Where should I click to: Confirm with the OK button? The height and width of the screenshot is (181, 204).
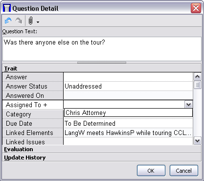click(151, 171)
